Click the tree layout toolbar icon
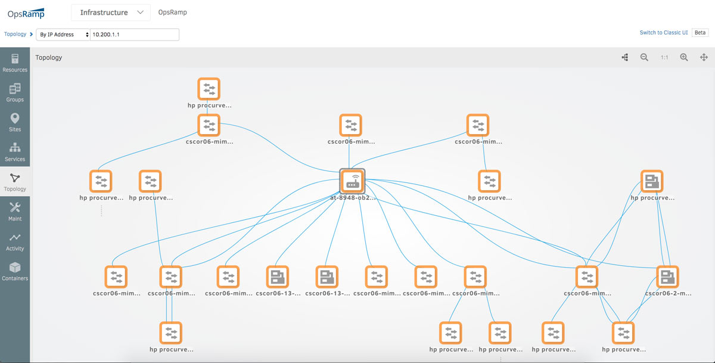The image size is (715, 363). [x=624, y=57]
